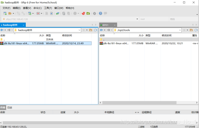This screenshot has width=199, height=128.
Task: Click the Disconnect toolbar icon
Action: pos(23,13)
